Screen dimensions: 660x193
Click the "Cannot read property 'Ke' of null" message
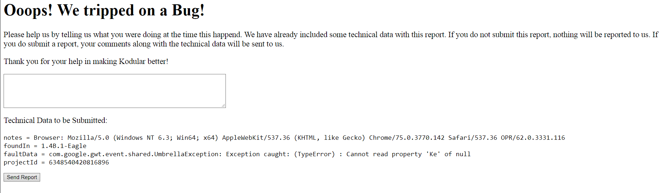click(408, 154)
